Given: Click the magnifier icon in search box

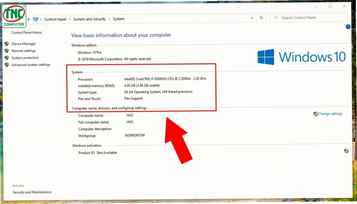Looking at the screenshot, I should pyautogui.click(x=276, y=18).
